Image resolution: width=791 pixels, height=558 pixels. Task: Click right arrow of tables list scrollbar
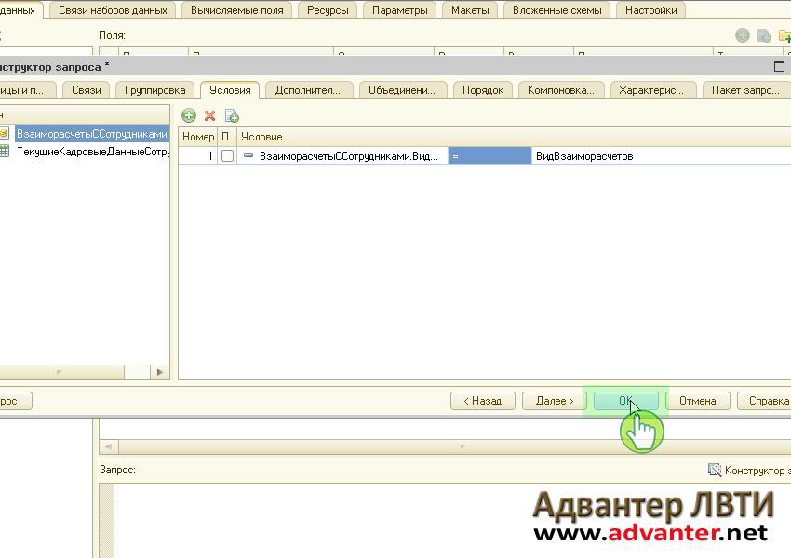(x=160, y=372)
